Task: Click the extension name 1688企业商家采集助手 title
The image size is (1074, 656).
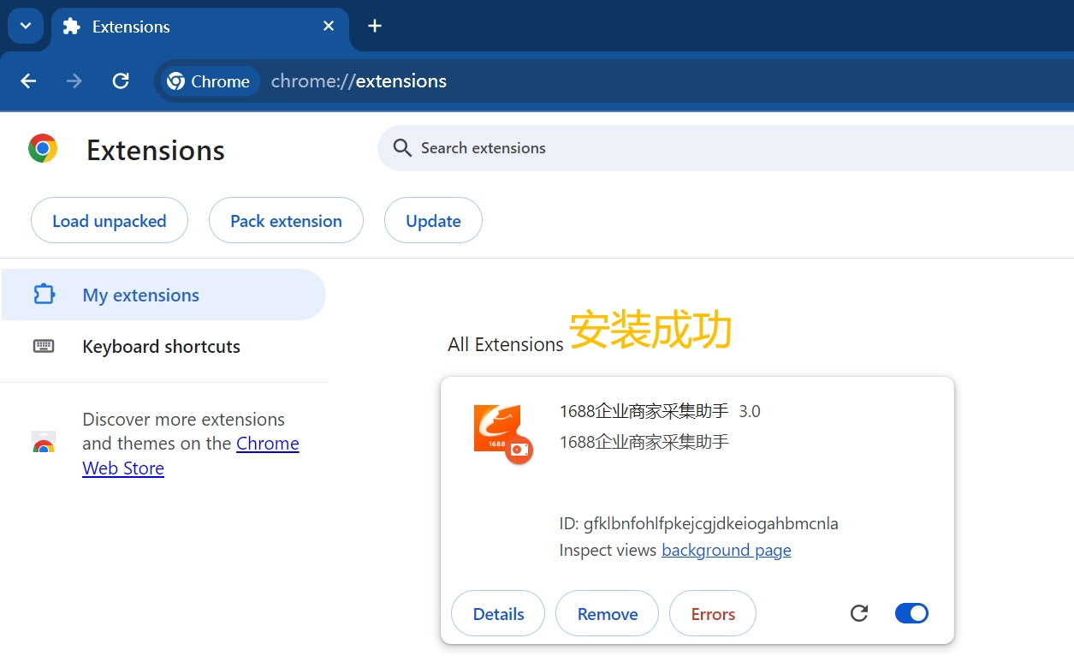Action: point(644,411)
